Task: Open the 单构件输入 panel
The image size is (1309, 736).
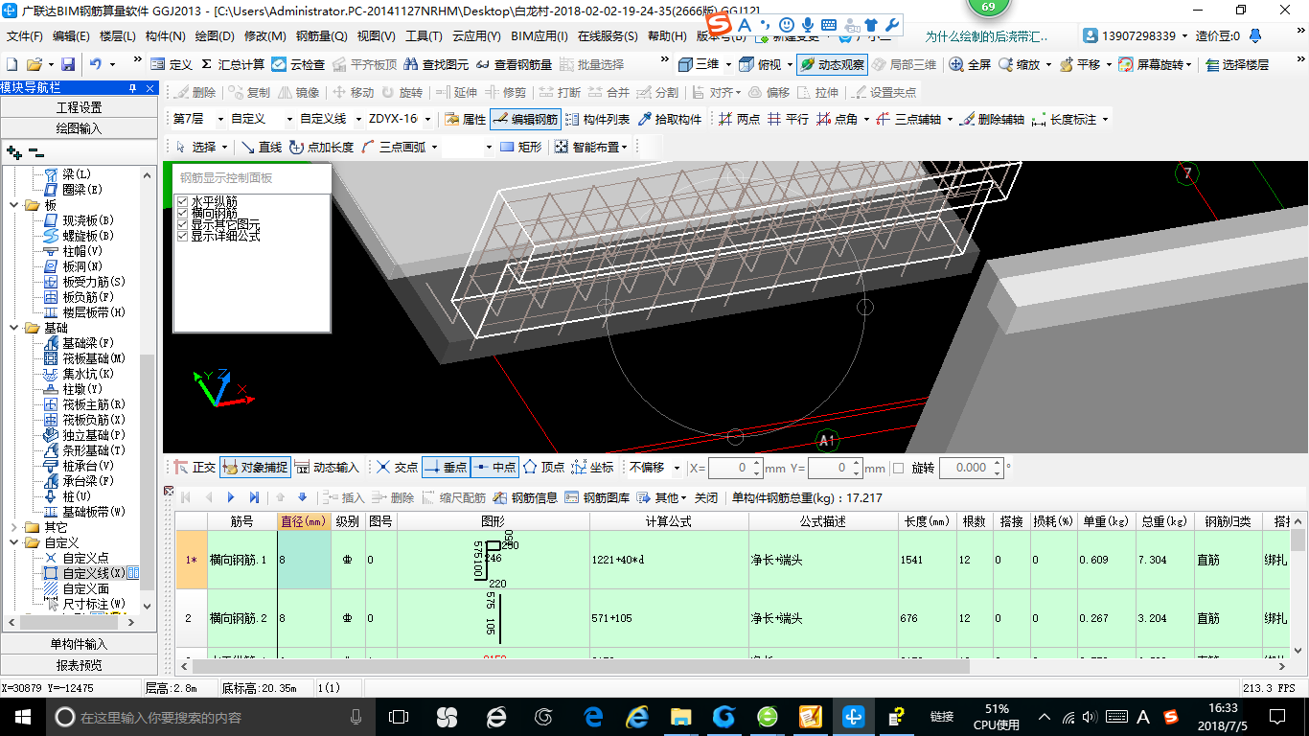Action: click(x=79, y=644)
